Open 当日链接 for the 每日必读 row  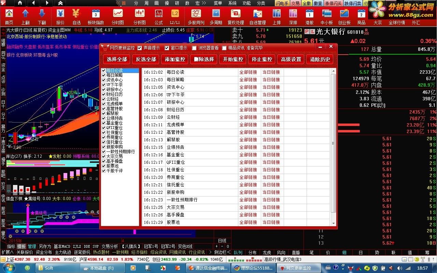(271, 72)
